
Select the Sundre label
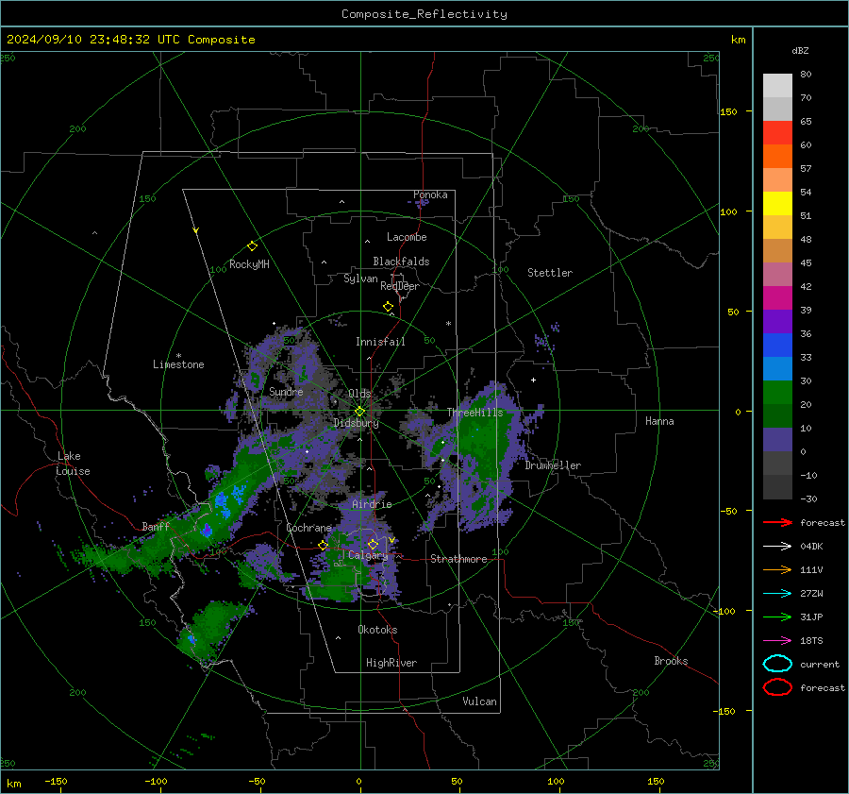point(286,391)
